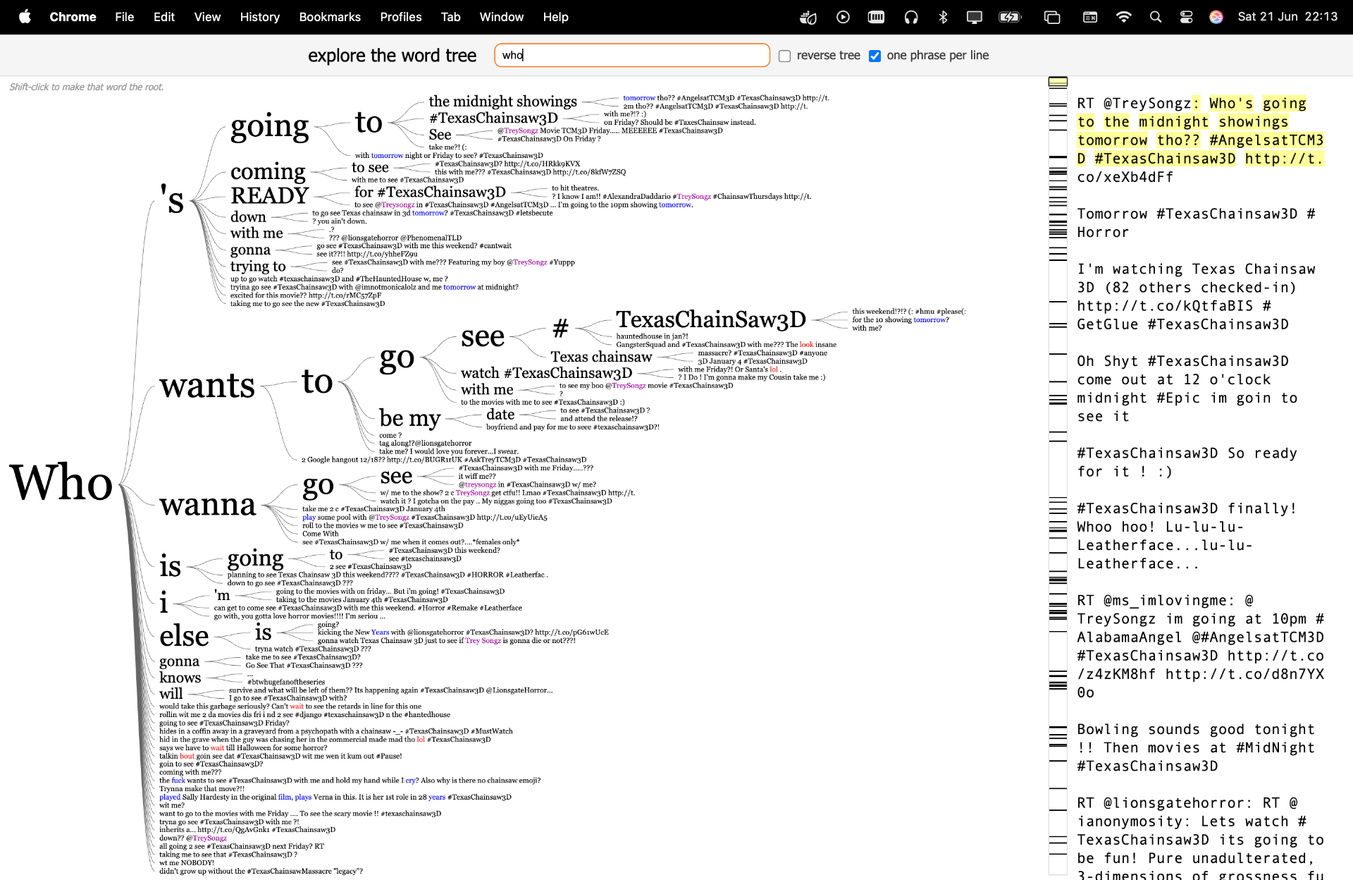Click 'the midnight showings' phrase

(502, 102)
